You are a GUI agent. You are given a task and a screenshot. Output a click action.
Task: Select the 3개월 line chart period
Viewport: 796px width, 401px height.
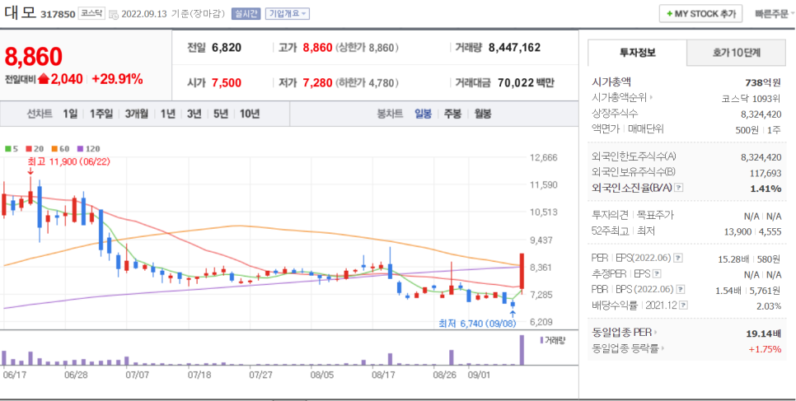(x=136, y=114)
